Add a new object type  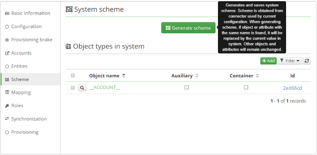[x=268, y=61]
